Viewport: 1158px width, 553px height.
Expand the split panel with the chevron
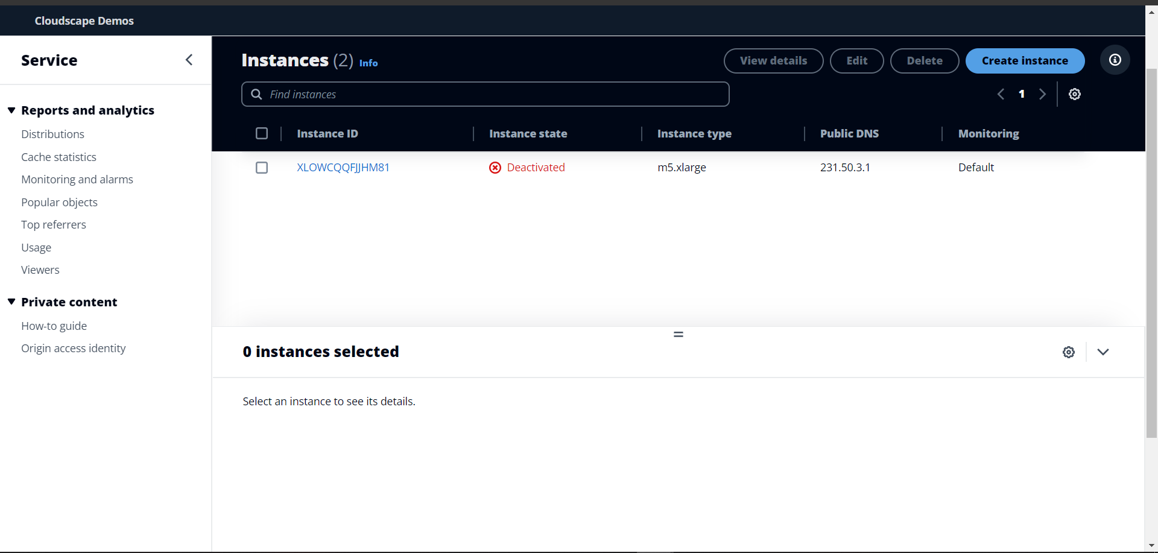click(1103, 352)
